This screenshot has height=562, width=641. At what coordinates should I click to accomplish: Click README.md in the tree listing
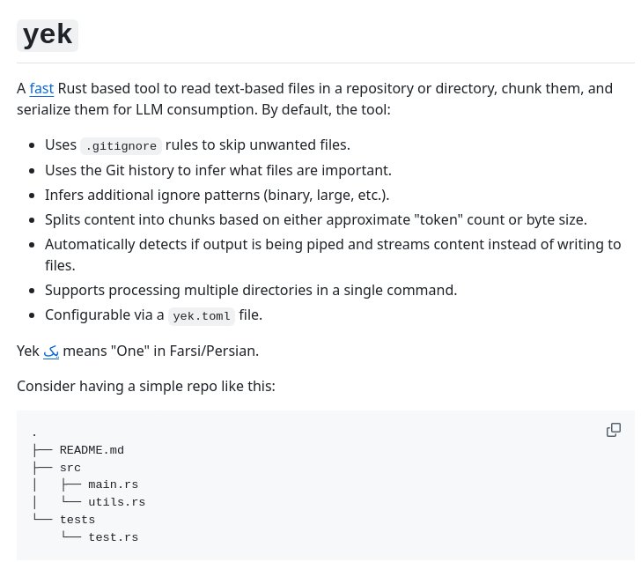pos(92,450)
